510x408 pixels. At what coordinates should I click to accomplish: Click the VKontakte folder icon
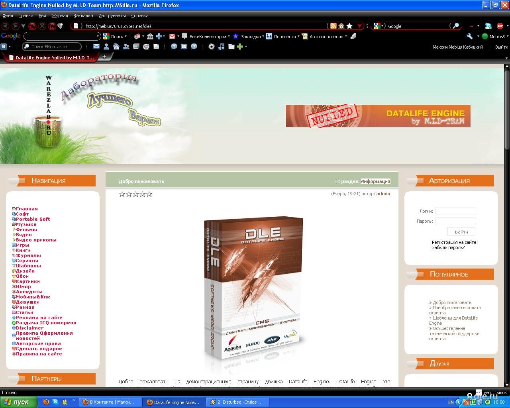pos(231,47)
